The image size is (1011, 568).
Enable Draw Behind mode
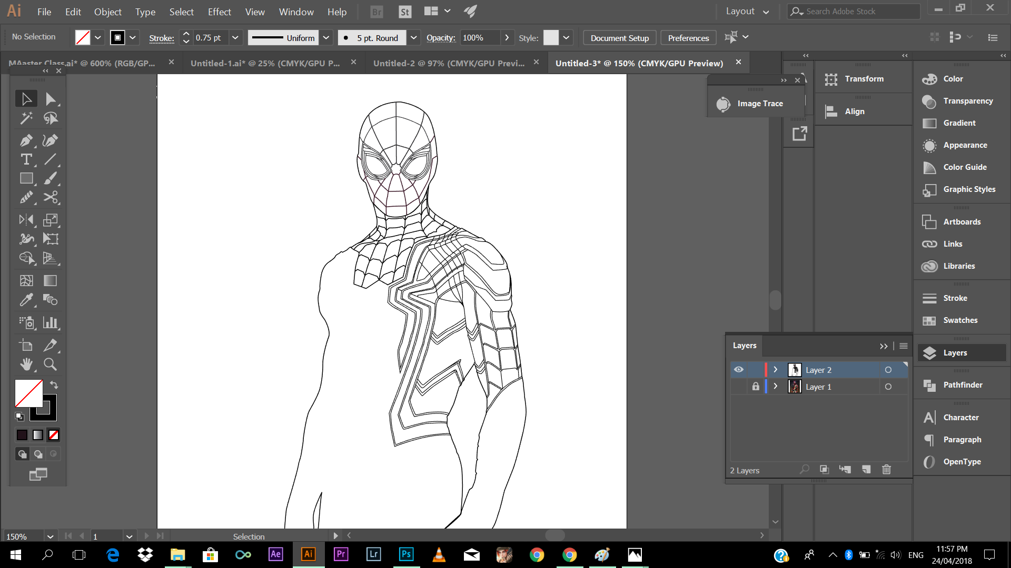pyautogui.click(x=38, y=454)
